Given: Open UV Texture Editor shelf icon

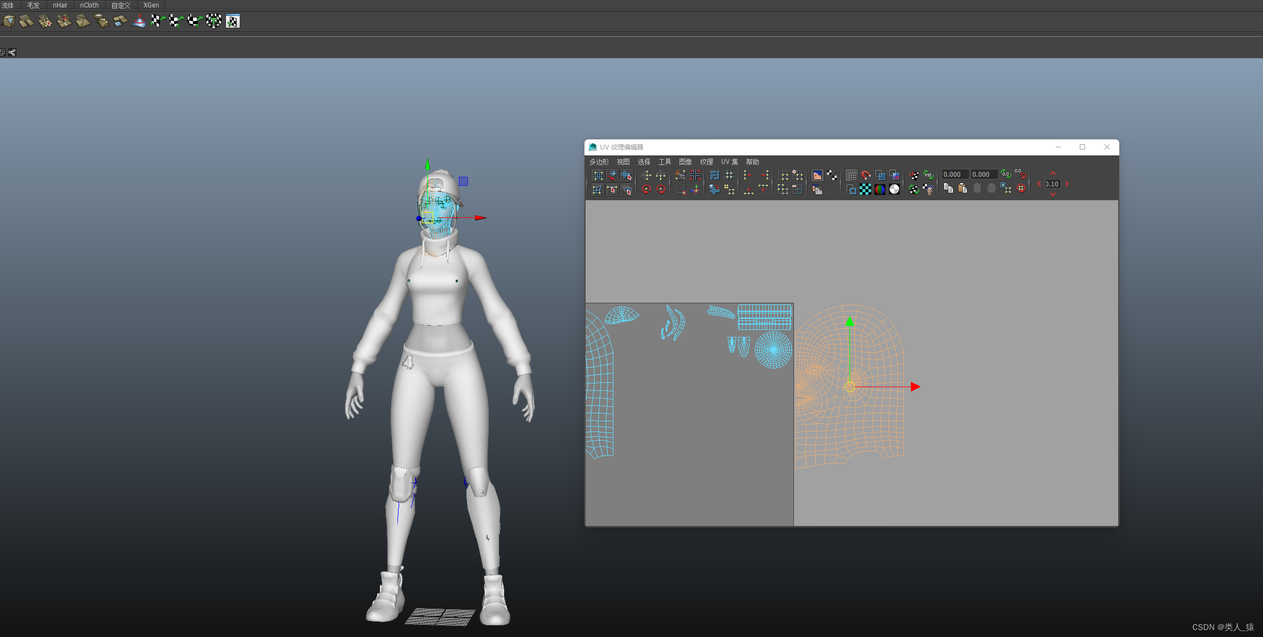Looking at the screenshot, I should point(233,21).
